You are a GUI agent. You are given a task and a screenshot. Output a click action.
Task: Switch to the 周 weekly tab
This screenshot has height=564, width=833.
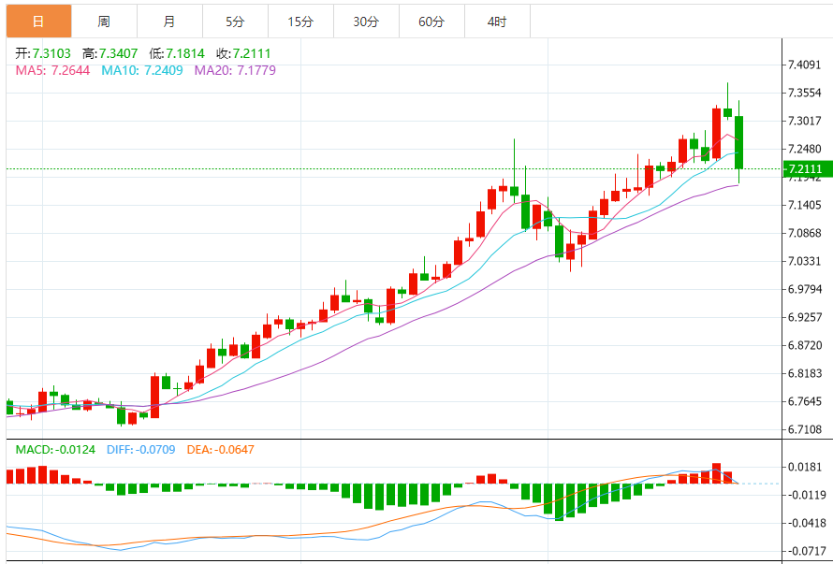[104, 22]
